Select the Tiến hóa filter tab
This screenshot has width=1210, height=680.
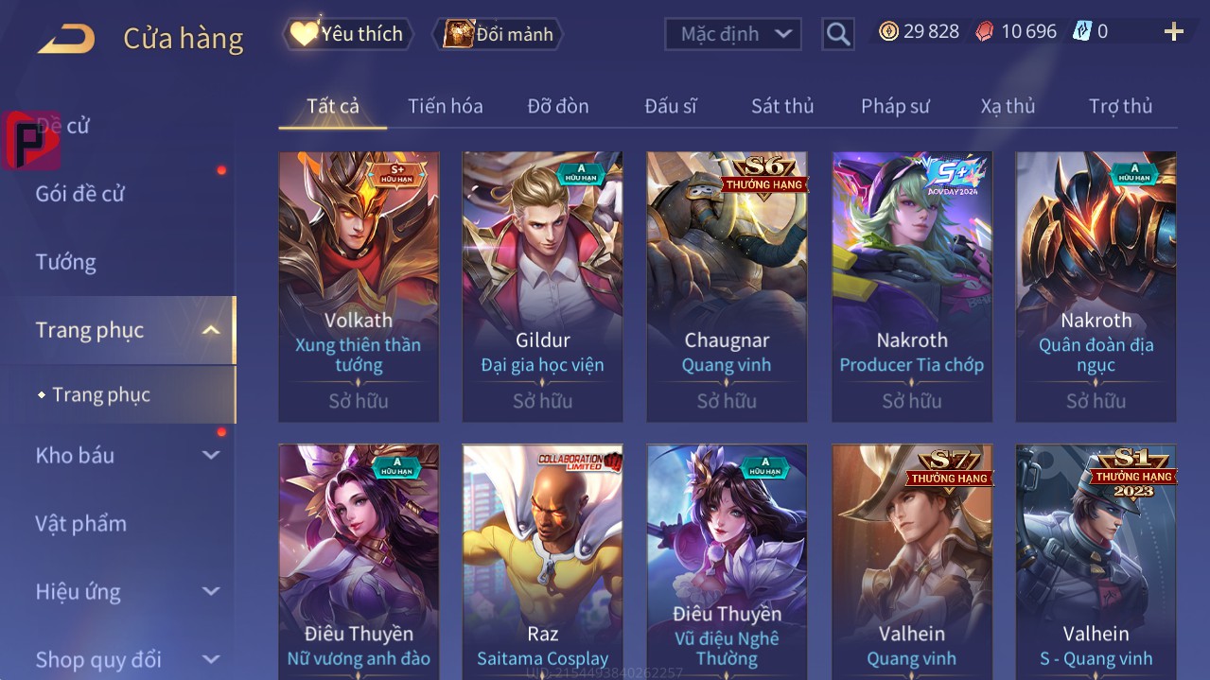(x=446, y=106)
